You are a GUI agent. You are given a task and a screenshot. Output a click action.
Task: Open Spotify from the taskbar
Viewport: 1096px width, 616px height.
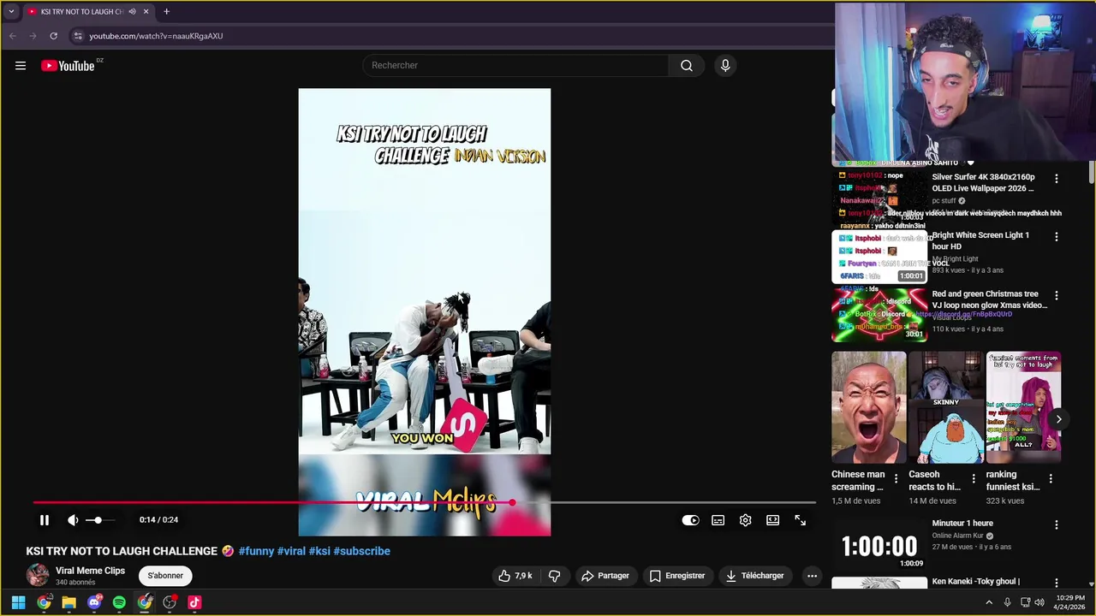[x=119, y=602]
